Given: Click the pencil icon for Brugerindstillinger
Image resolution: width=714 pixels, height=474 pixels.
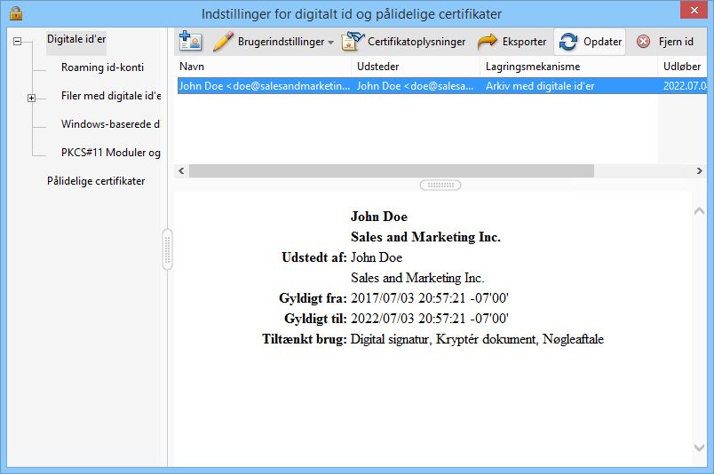Looking at the screenshot, I should [223, 42].
